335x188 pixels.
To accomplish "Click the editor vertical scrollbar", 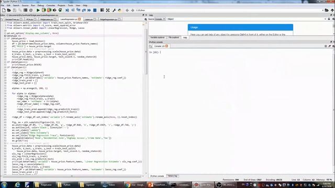I will [x=146, y=52].
